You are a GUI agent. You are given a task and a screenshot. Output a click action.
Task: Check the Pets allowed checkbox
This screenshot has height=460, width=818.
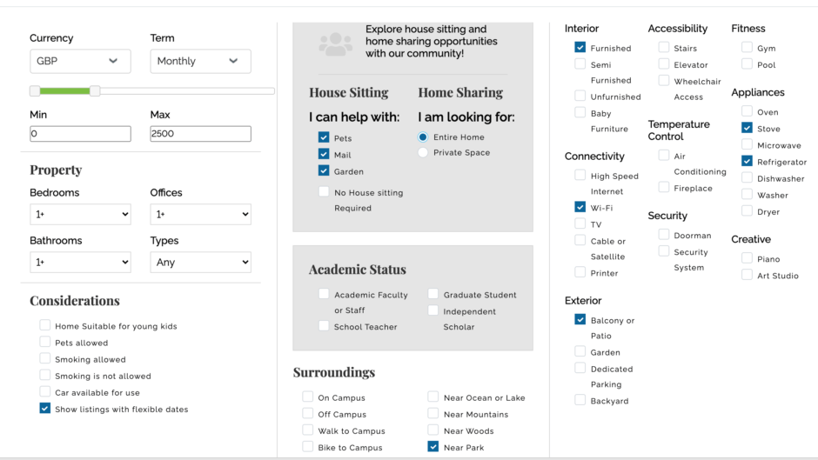[45, 342]
